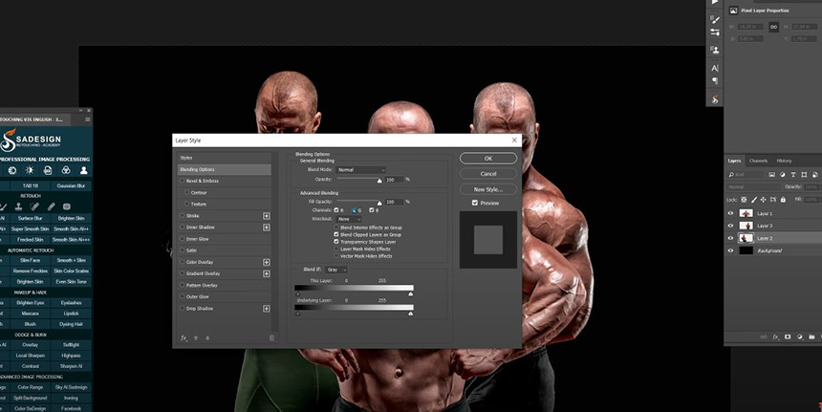Viewport: 822px width, 412px height.
Task: Click the new group folder icon
Action: click(811, 337)
